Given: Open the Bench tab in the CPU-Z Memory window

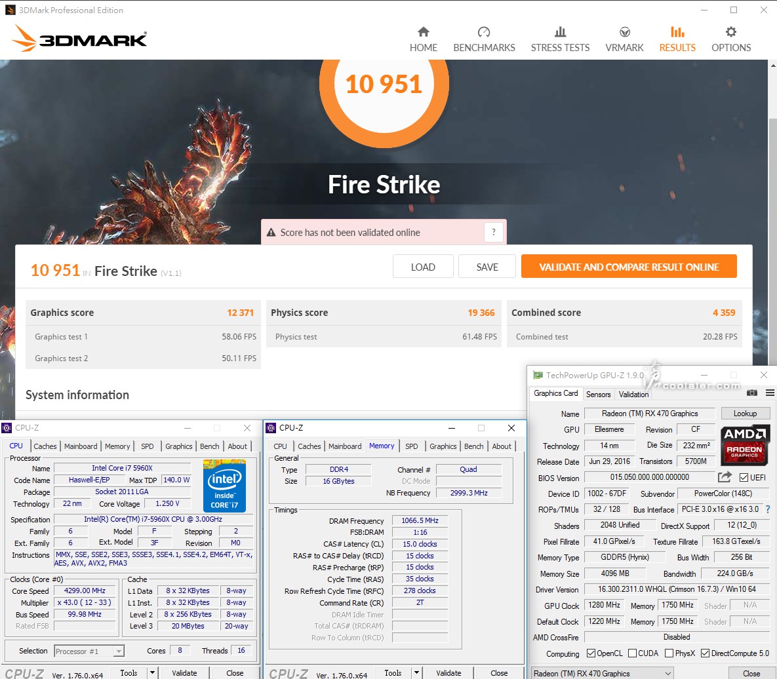Looking at the screenshot, I should [x=473, y=446].
